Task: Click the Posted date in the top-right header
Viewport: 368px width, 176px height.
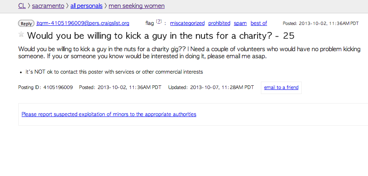Action: [x=320, y=23]
